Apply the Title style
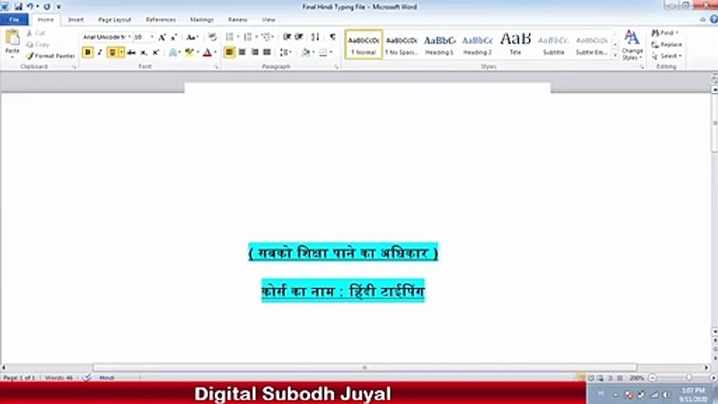 516,44
